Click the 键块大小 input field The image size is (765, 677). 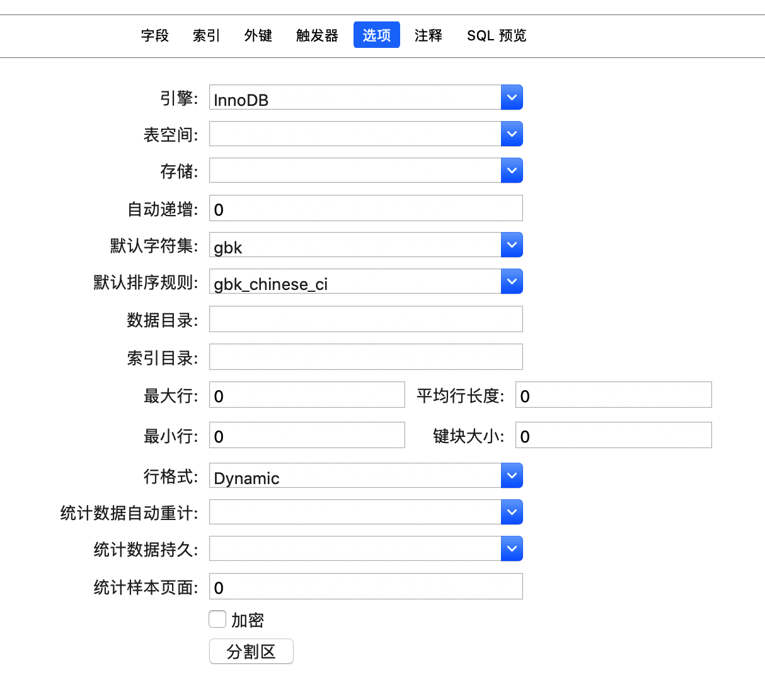coord(614,435)
